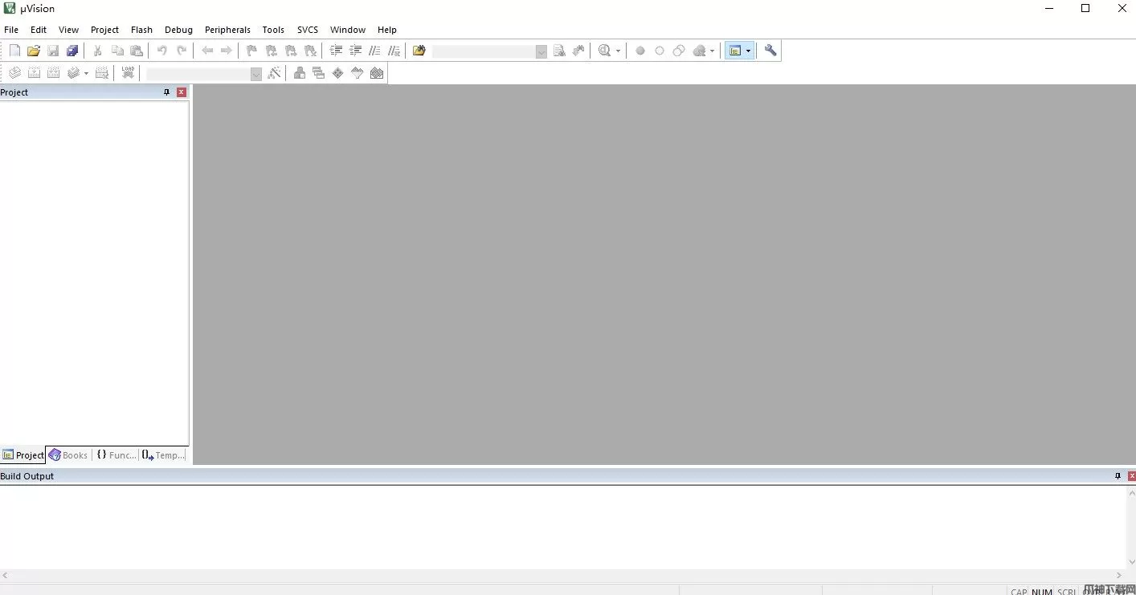Open a file with the folder icon
This screenshot has width=1136, height=595.
[34, 51]
